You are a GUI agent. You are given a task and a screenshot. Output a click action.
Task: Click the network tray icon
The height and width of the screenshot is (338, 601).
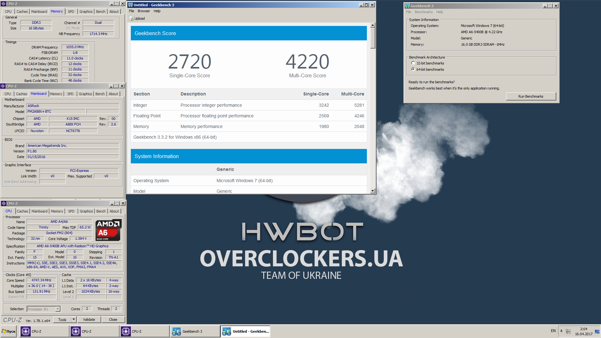pyautogui.click(x=568, y=331)
